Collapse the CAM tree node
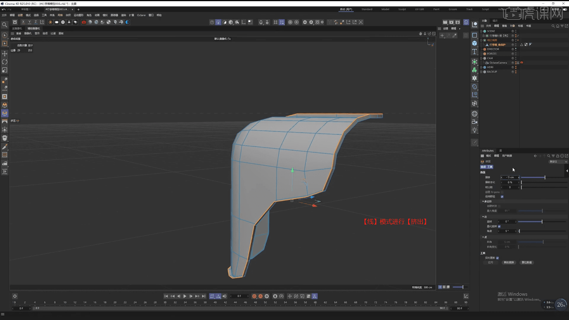Image resolution: width=569 pixels, height=320 pixels. click(481, 58)
